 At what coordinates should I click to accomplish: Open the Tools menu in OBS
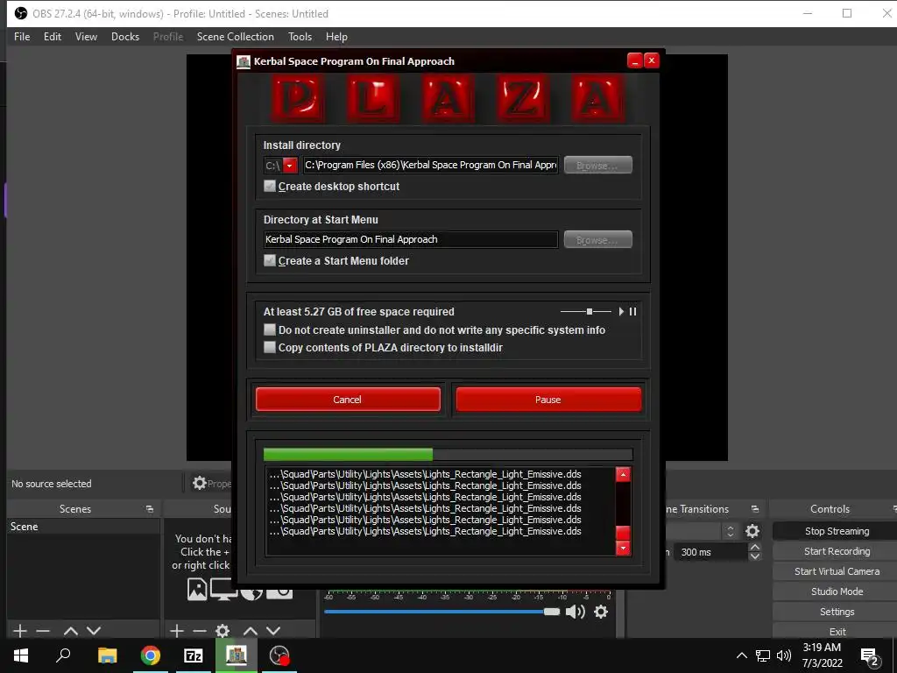[300, 37]
